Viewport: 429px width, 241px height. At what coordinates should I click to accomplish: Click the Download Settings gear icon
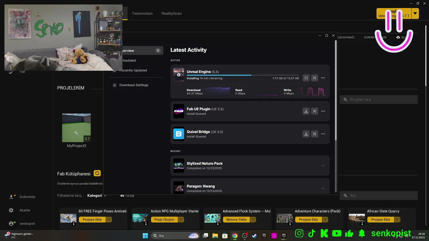click(115, 85)
